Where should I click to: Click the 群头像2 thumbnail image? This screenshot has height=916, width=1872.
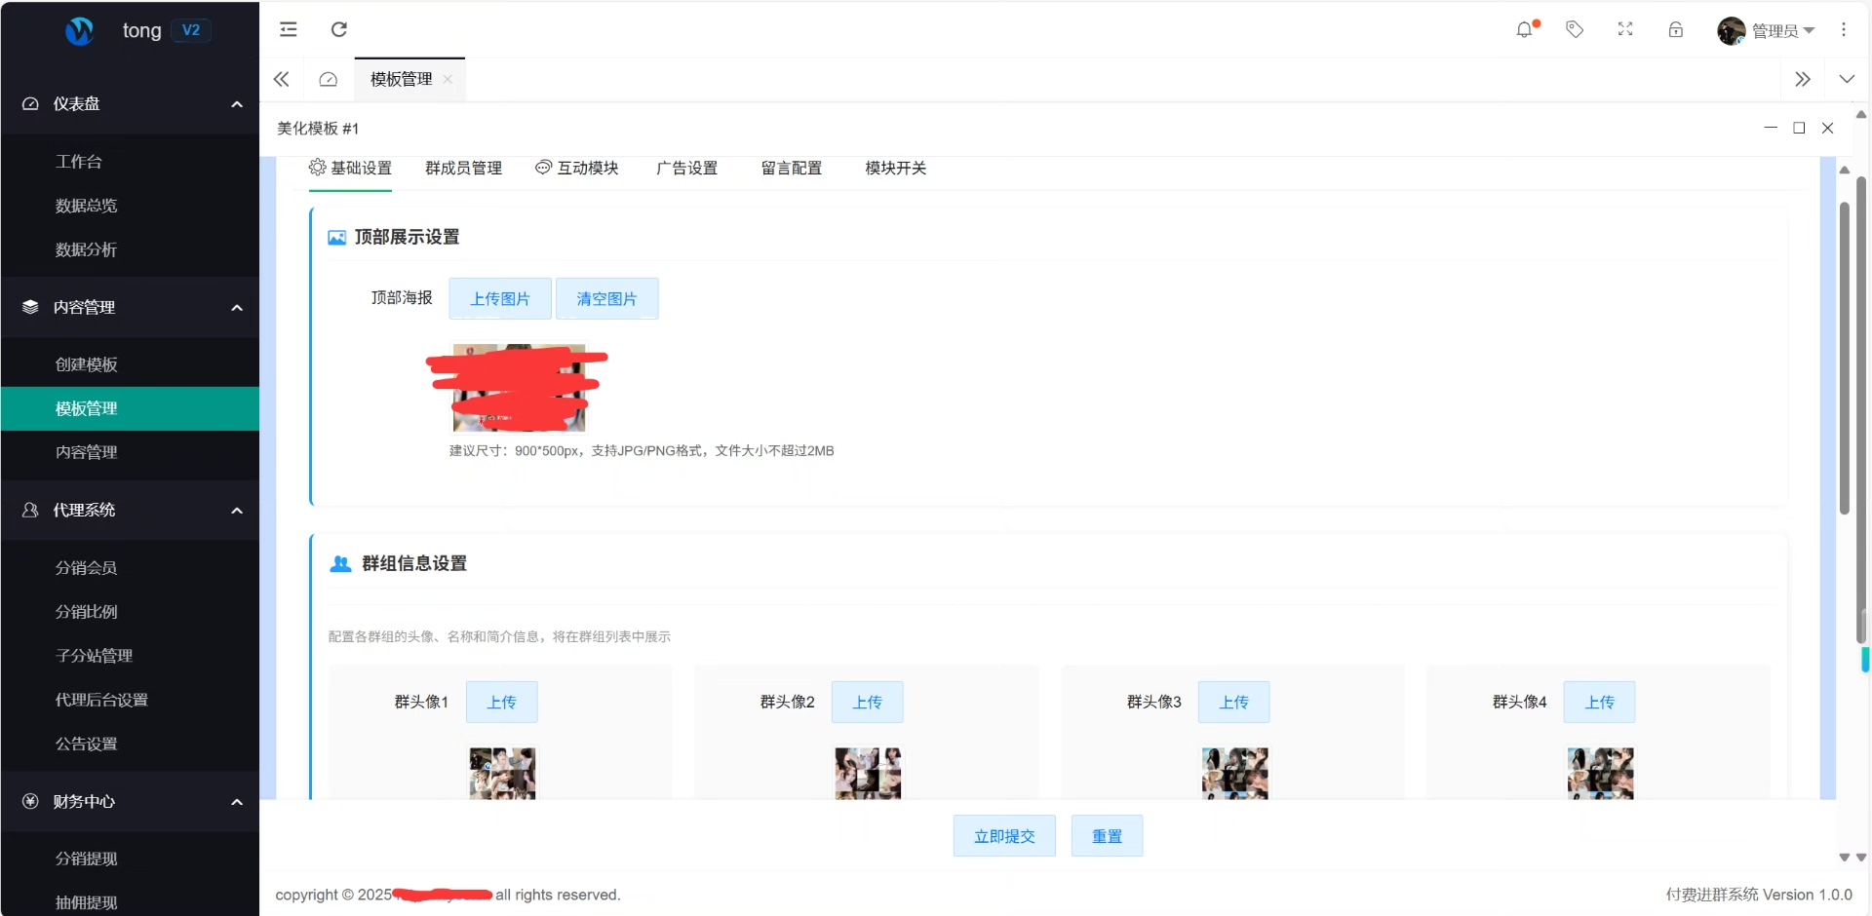(x=868, y=774)
